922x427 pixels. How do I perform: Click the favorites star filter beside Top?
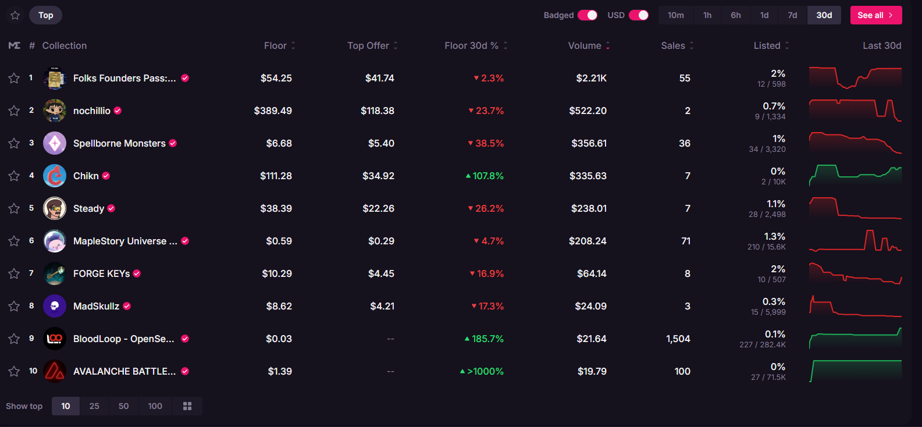point(15,15)
